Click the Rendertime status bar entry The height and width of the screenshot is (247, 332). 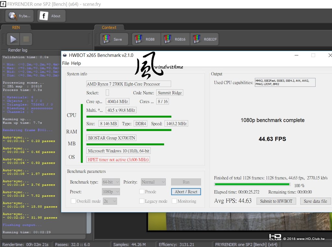click(x=25, y=244)
